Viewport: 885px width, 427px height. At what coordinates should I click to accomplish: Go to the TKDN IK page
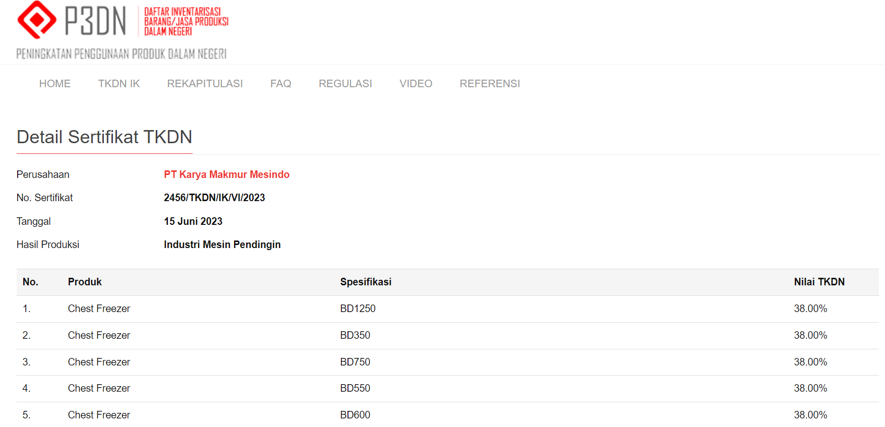119,84
